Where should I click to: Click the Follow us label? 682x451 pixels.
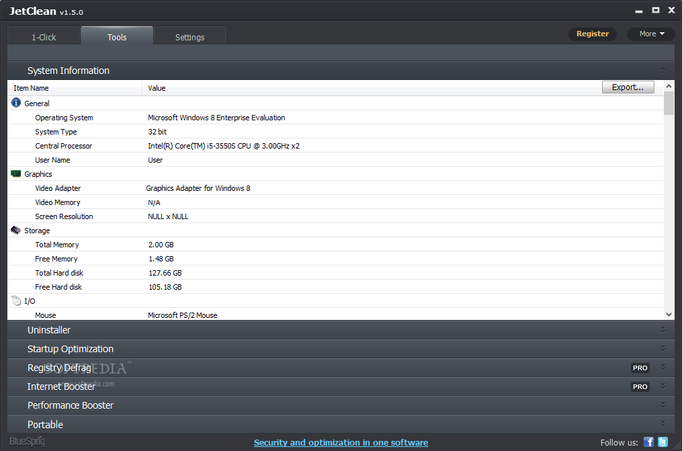click(619, 442)
